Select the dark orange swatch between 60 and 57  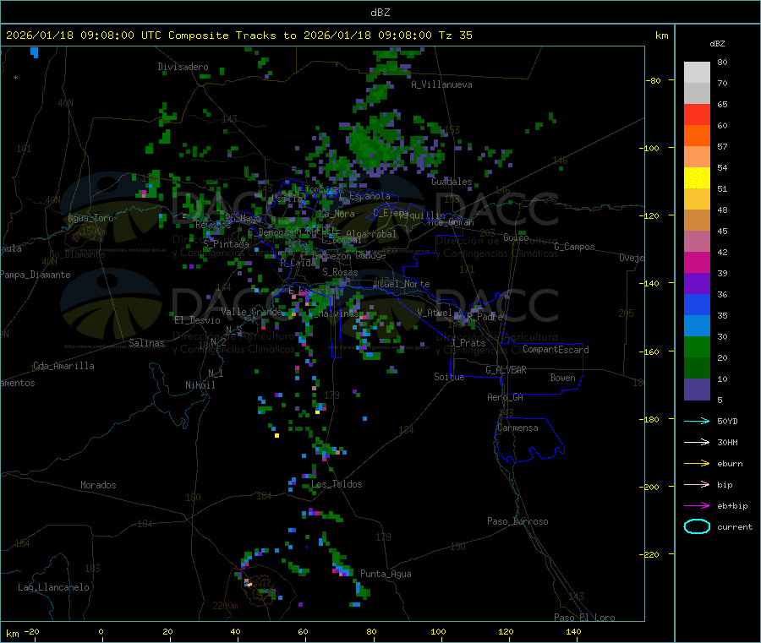(x=697, y=136)
